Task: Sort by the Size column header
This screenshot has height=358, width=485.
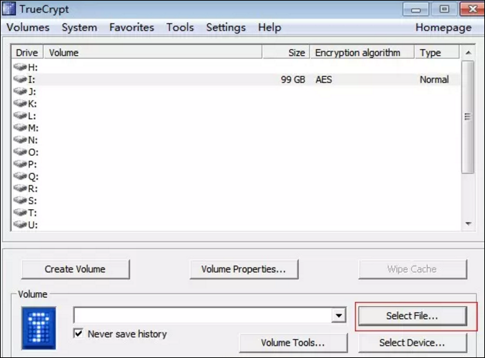Action: click(286, 53)
